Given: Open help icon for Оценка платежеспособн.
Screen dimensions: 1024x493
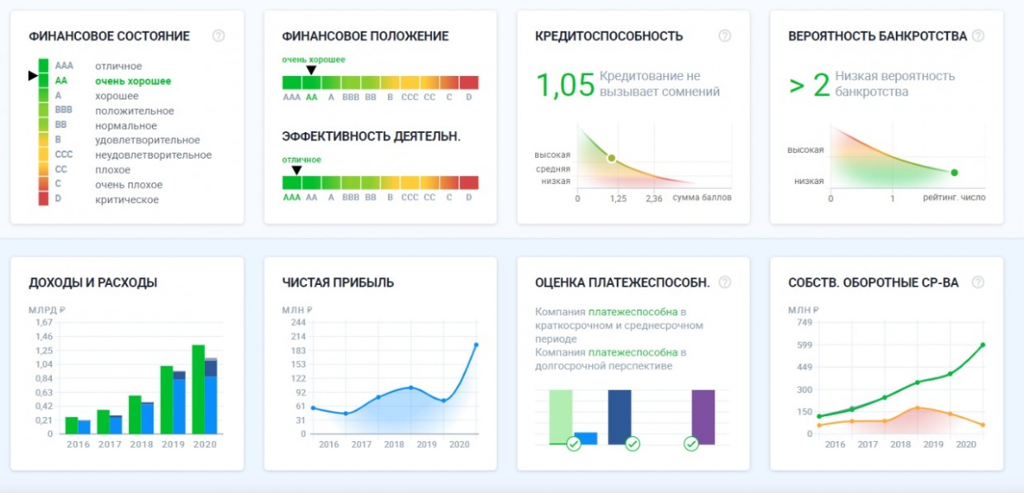Looking at the screenshot, I should coord(724,282).
